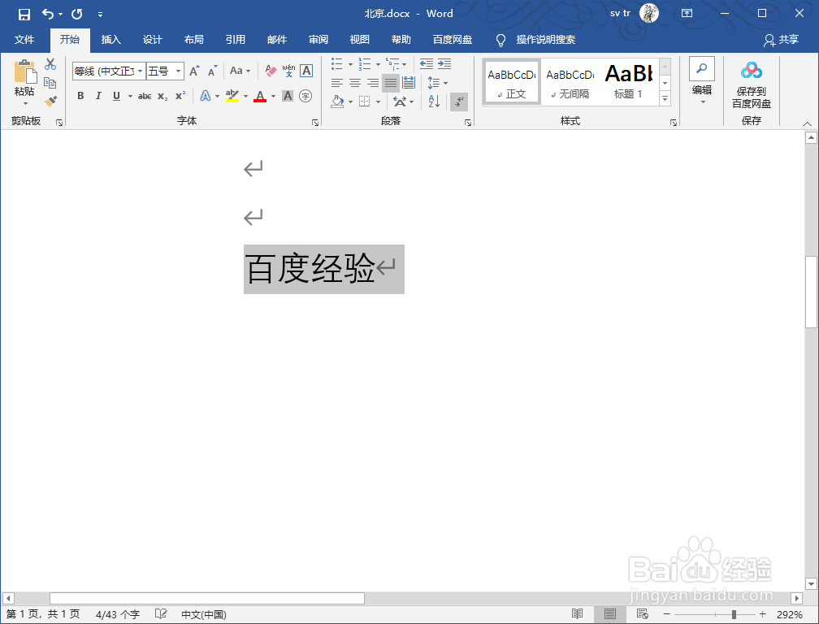The height and width of the screenshot is (624, 819).
Task: Insert an enclosed character
Action: pyautogui.click(x=305, y=96)
